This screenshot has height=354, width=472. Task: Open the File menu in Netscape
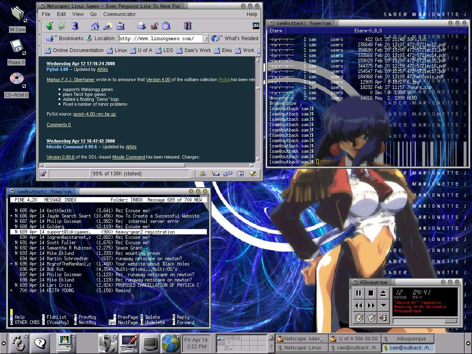(x=46, y=14)
